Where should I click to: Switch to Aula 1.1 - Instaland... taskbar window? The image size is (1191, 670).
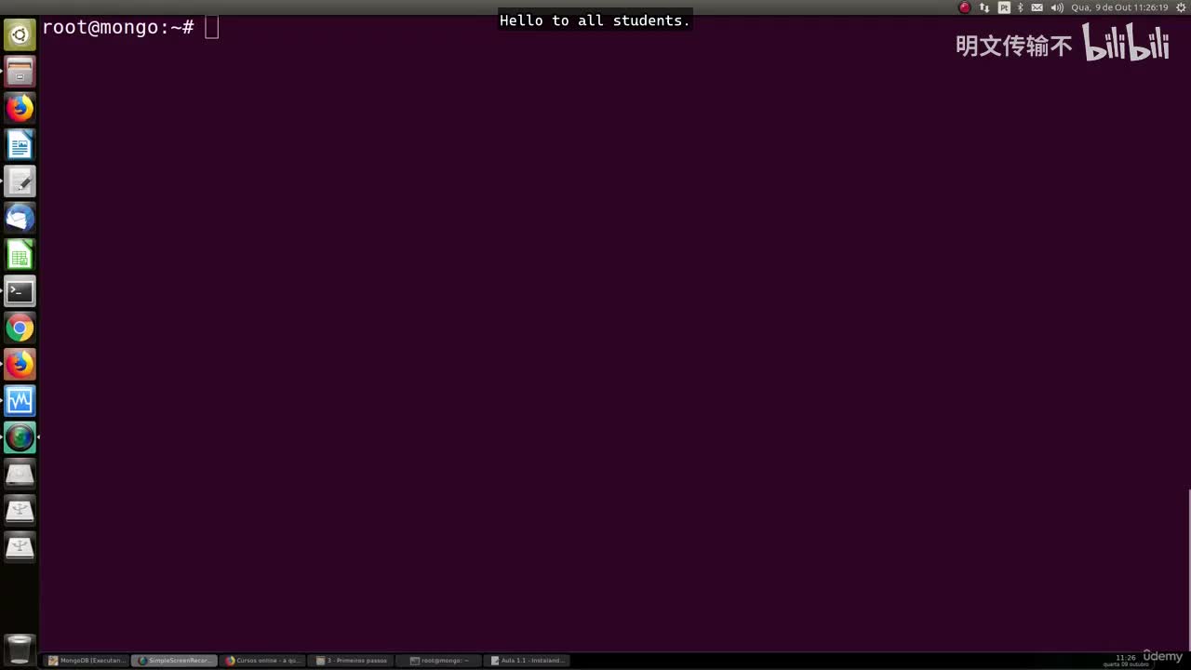[529, 661]
